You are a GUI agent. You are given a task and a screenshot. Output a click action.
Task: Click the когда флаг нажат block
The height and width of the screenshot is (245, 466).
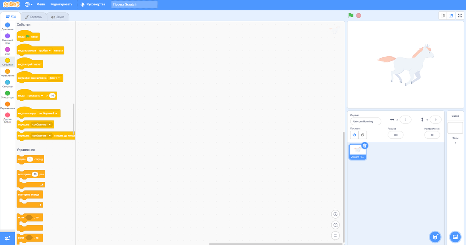pos(28,36)
